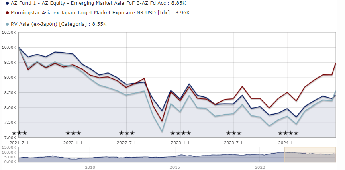Click the 2010 label in the navigator
345x170 pixels.
tap(90, 167)
